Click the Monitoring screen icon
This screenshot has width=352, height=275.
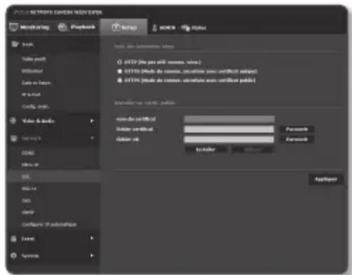click(14, 27)
